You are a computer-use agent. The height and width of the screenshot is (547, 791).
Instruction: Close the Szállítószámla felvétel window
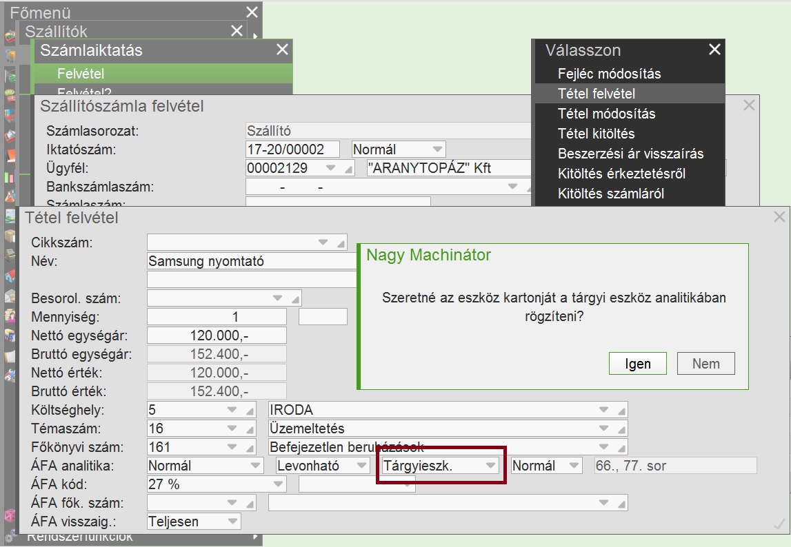749,105
